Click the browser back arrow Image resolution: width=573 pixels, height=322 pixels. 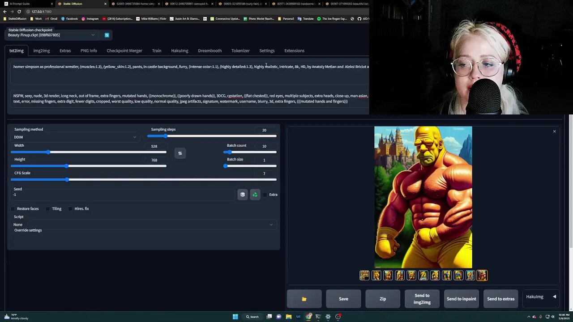pyautogui.click(x=5, y=12)
